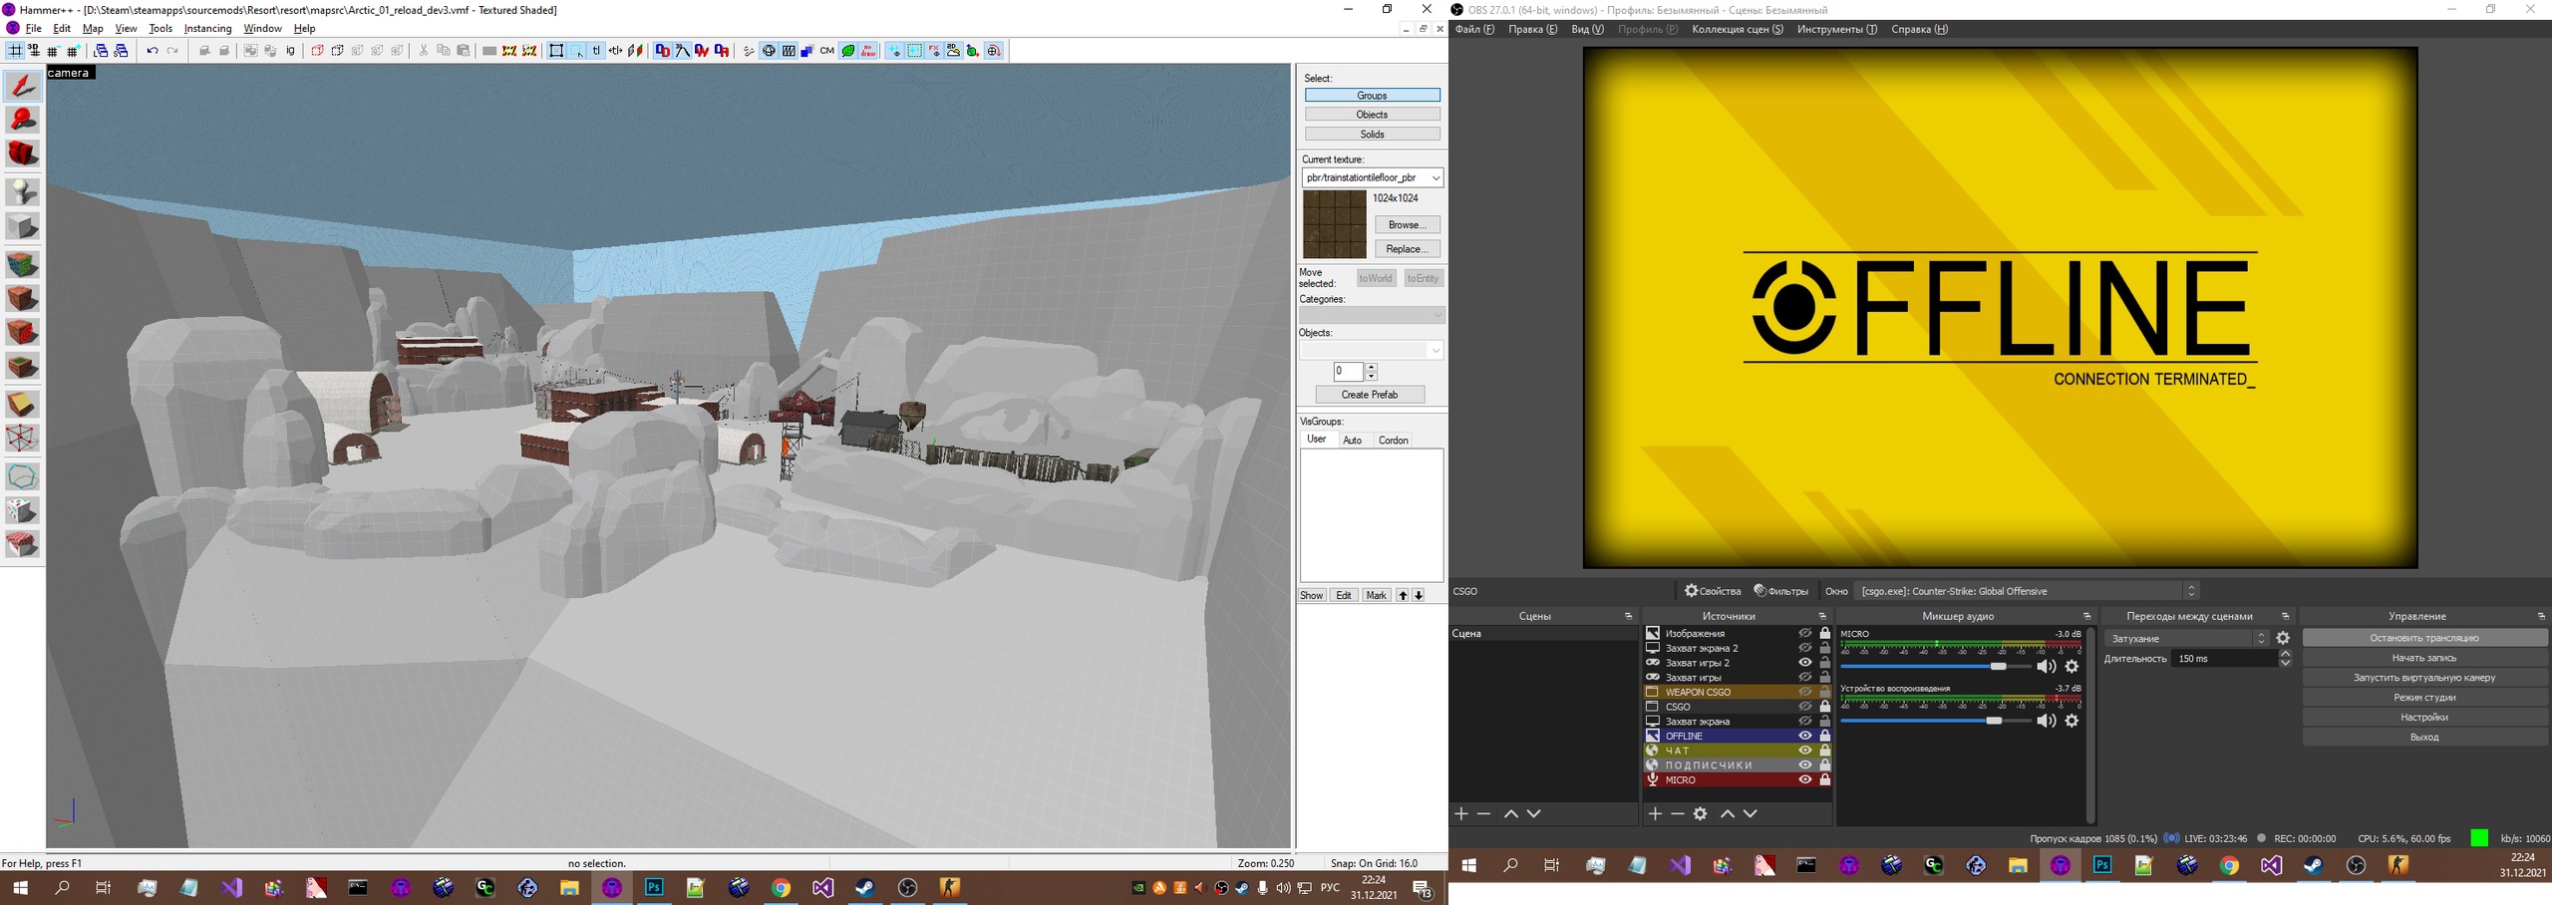
Task: Choose the Magnify tool in Hammer's tool sidebar
Action: (23, 120)
